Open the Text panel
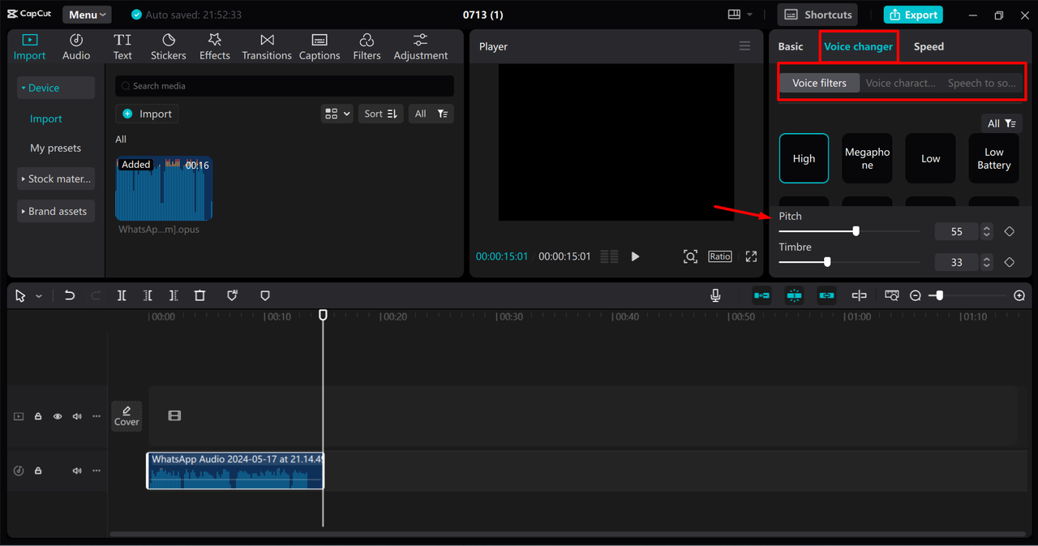Image resolution: width=1038 pixels, height=546 pixels. 122,47
